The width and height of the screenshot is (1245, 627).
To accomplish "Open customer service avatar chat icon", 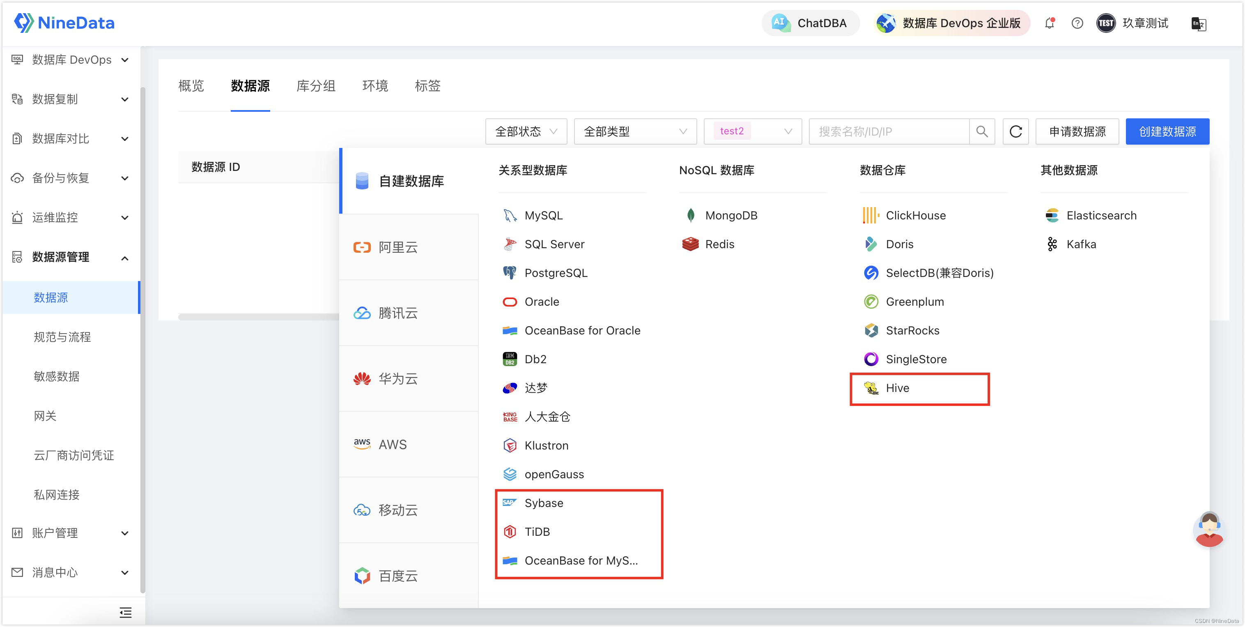I will [1209, 530].
